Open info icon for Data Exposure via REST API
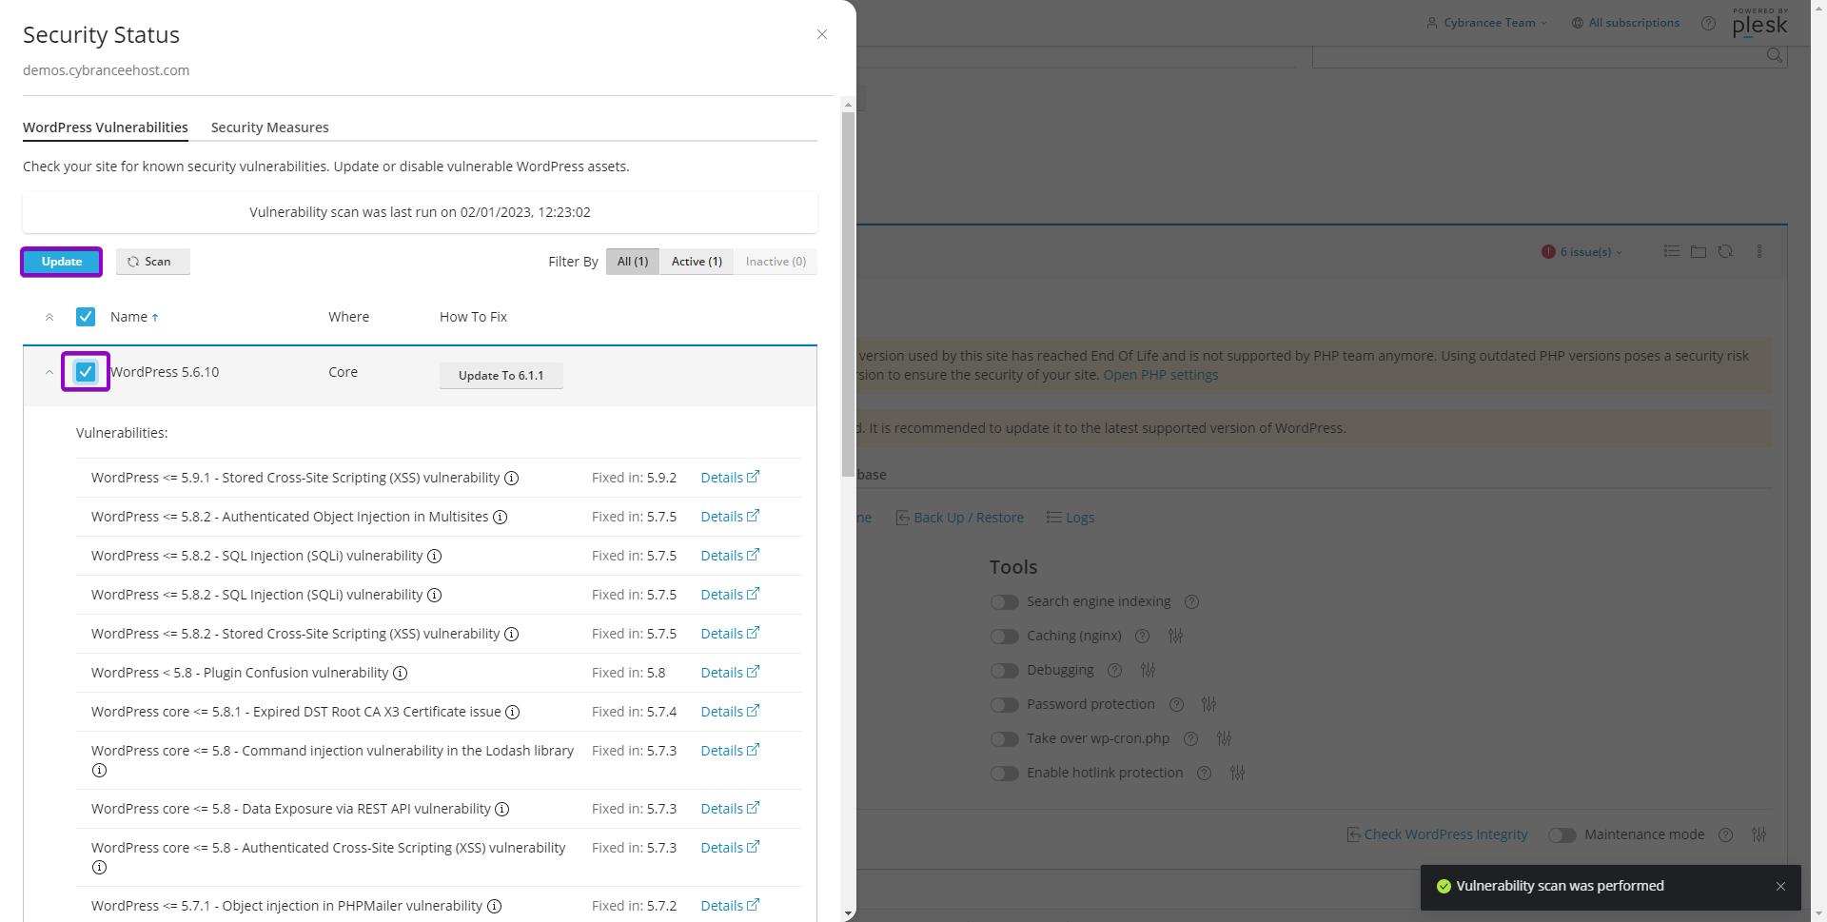This screenshot has height=922, width=1827. [501, 810]
